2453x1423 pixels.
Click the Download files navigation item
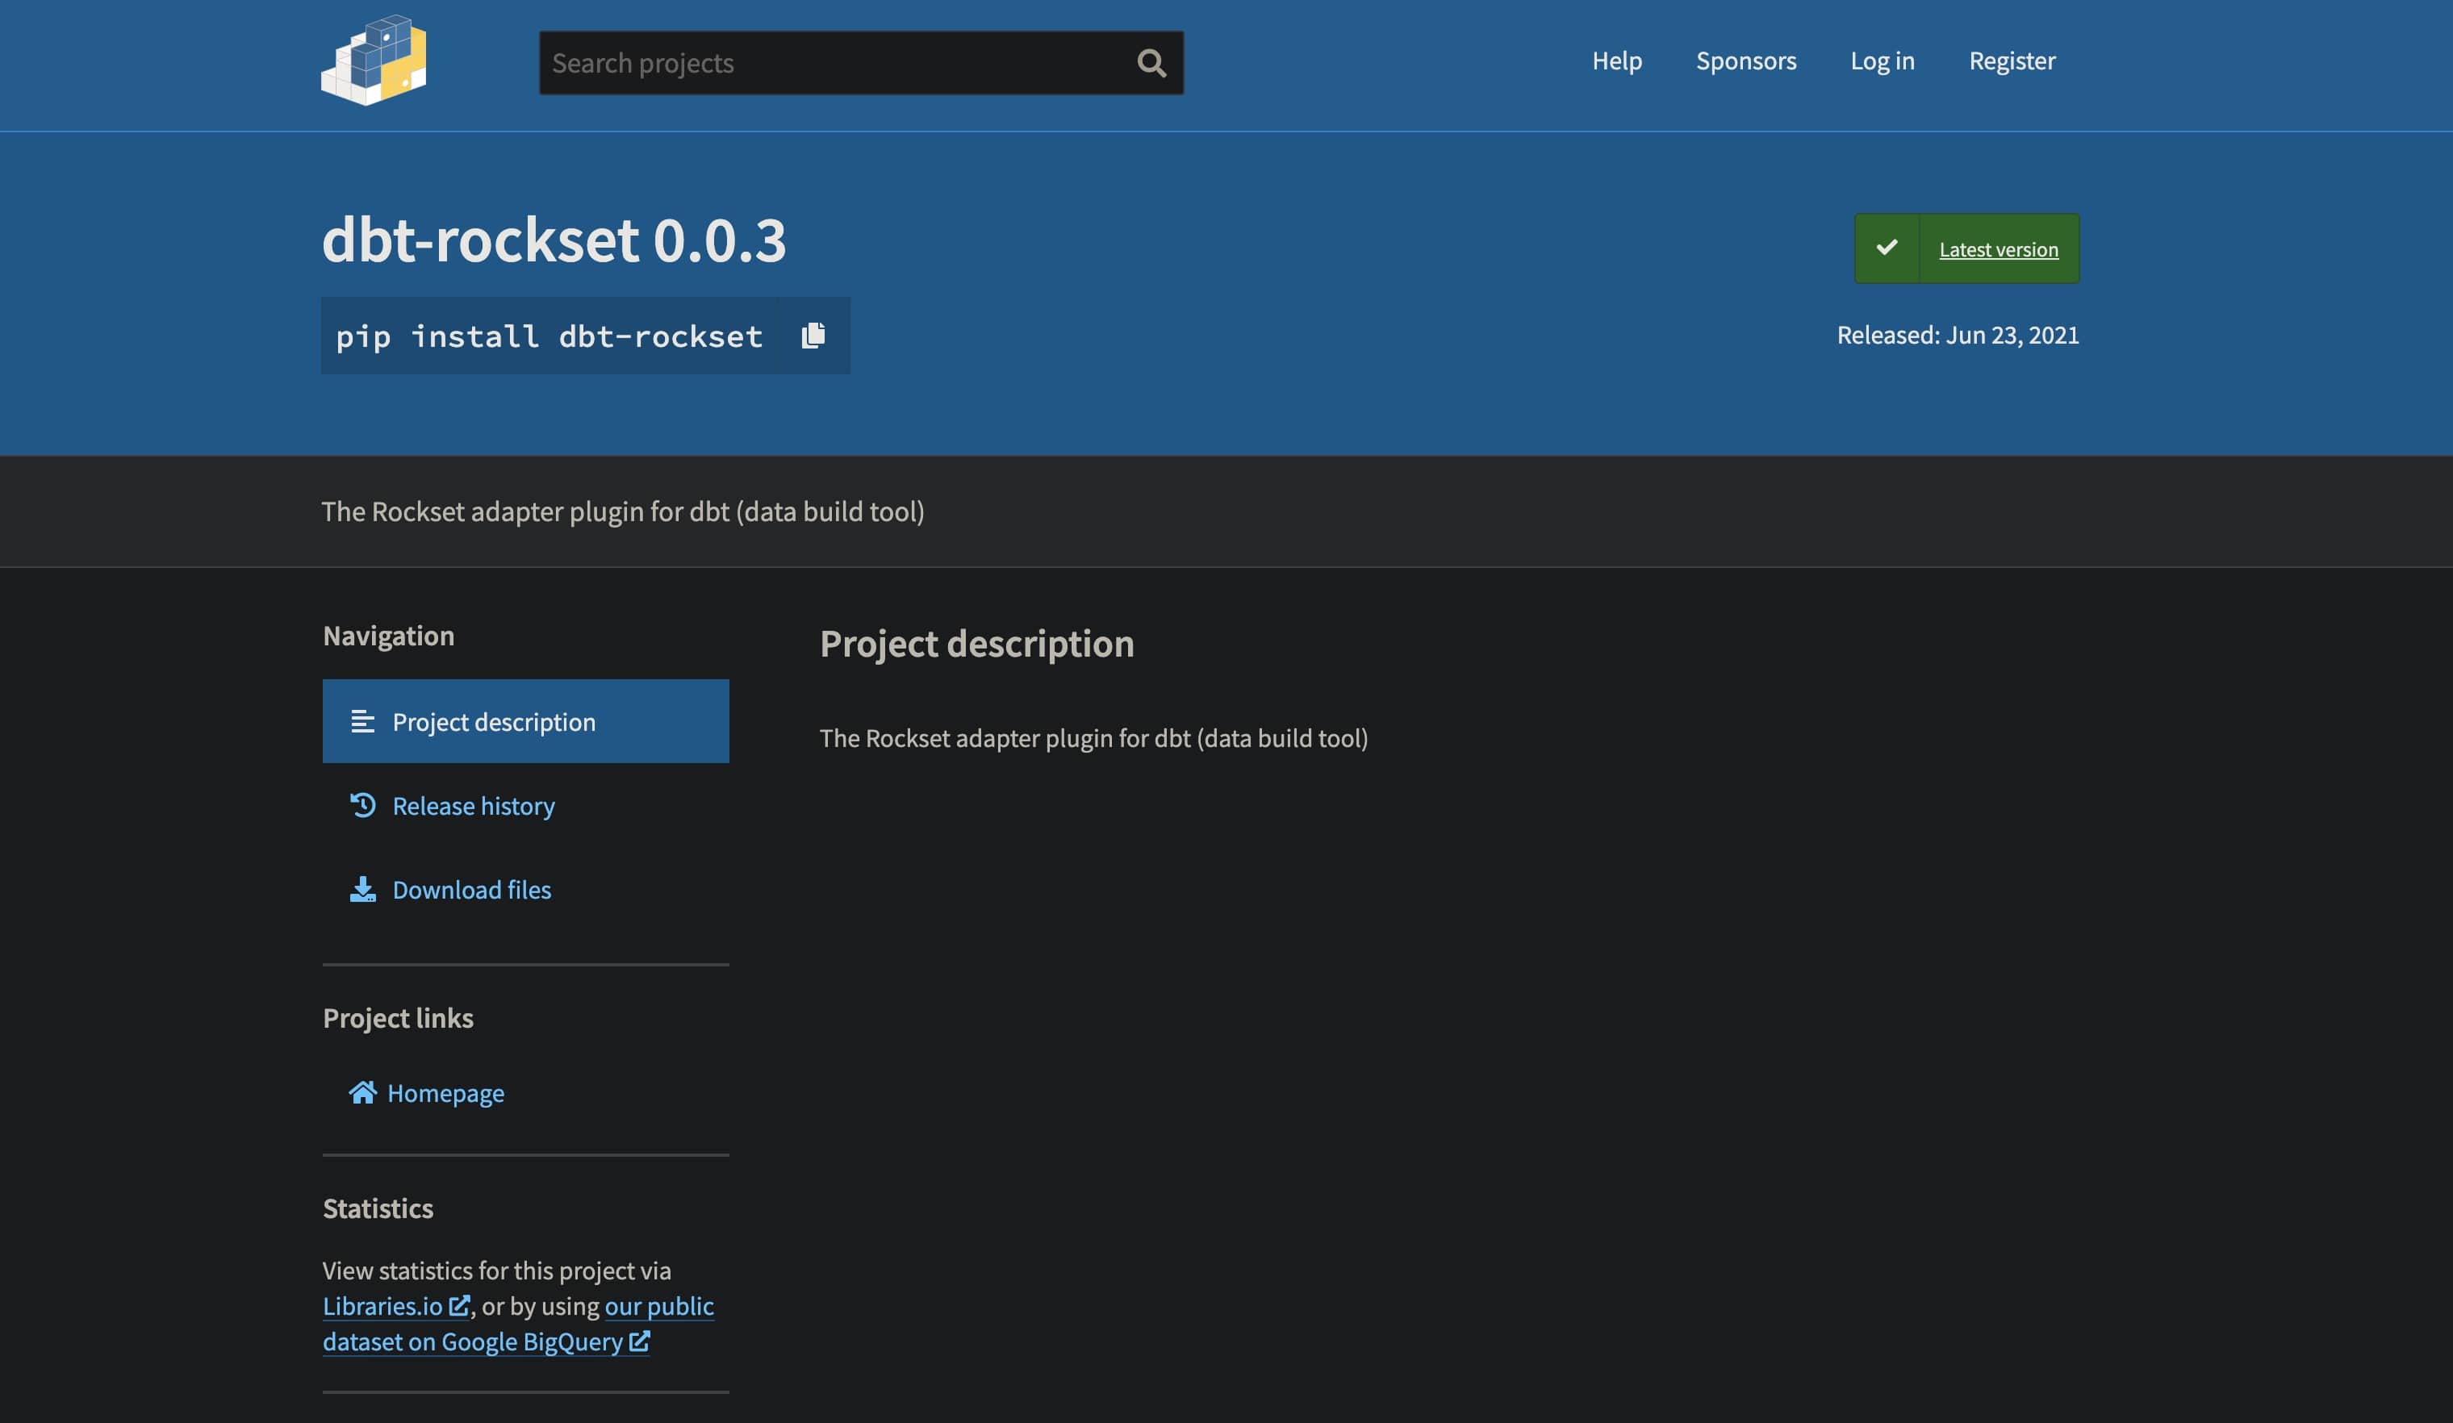471,889
